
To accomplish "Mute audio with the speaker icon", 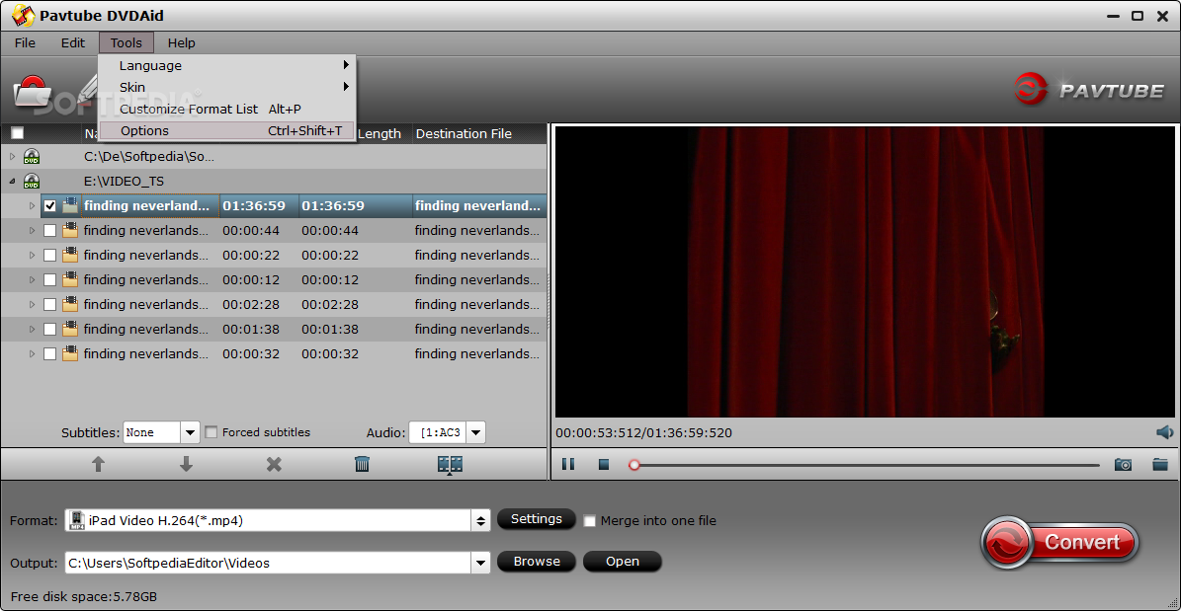I will pos(1164,432).
